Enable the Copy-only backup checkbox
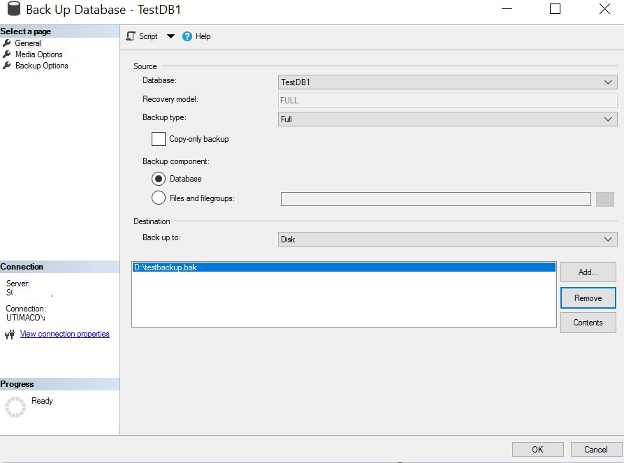This screenshot has height=463, width=624. click(159, 139)
